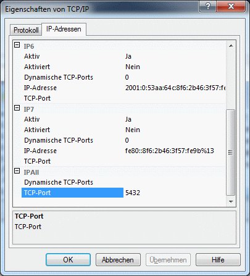250x276 pixels.
Task: Collapse the IP7 section
Action: pos(17,108)
